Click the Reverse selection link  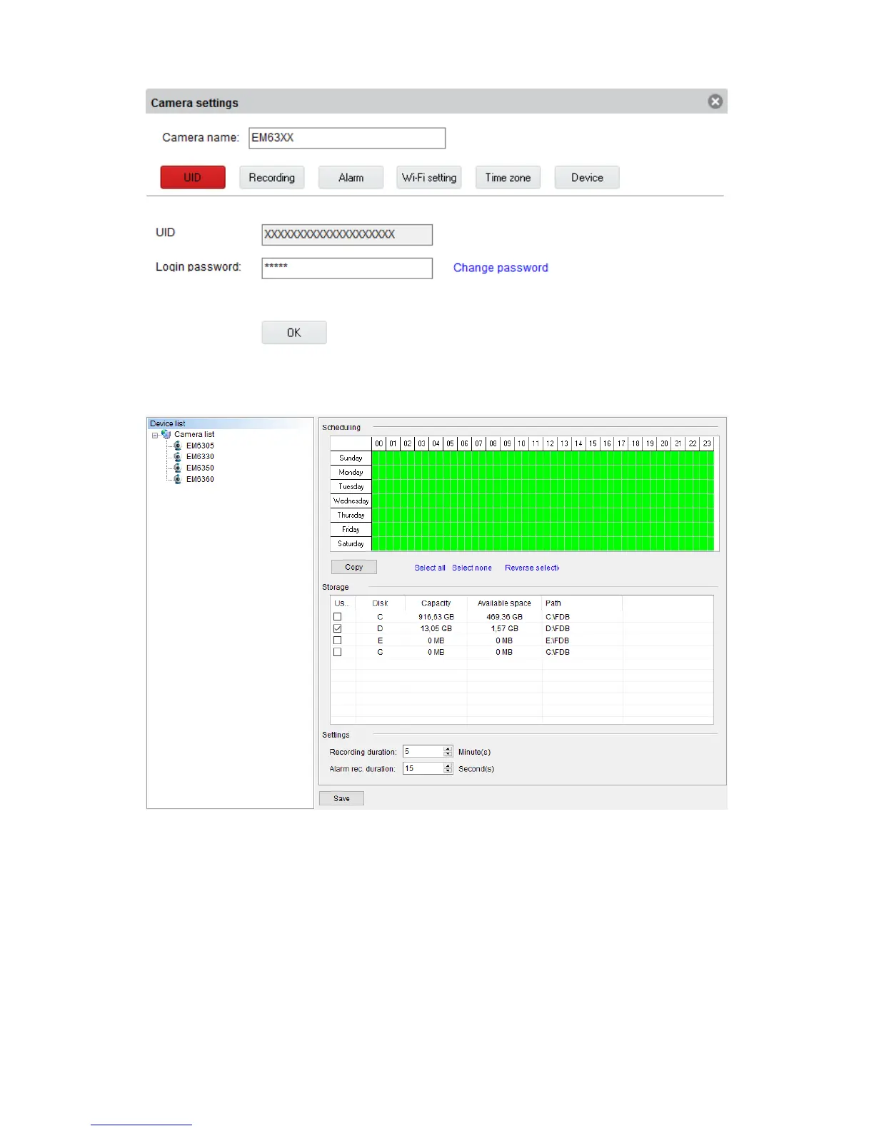point(532,568)
